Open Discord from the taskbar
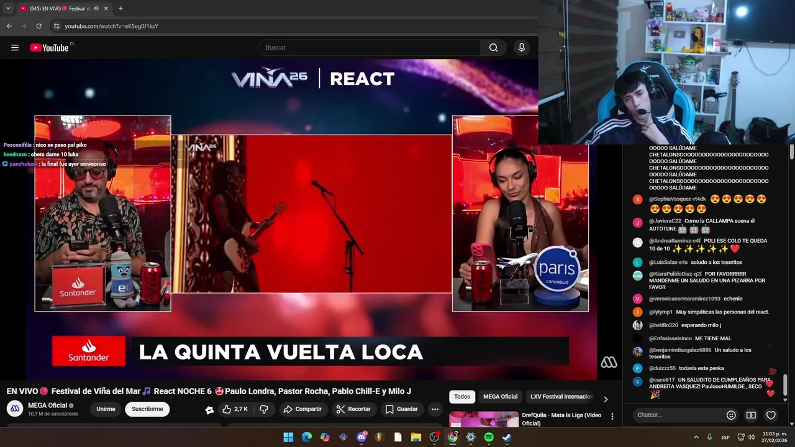Viewport: 795px width, 447px height. pos(361,437)
